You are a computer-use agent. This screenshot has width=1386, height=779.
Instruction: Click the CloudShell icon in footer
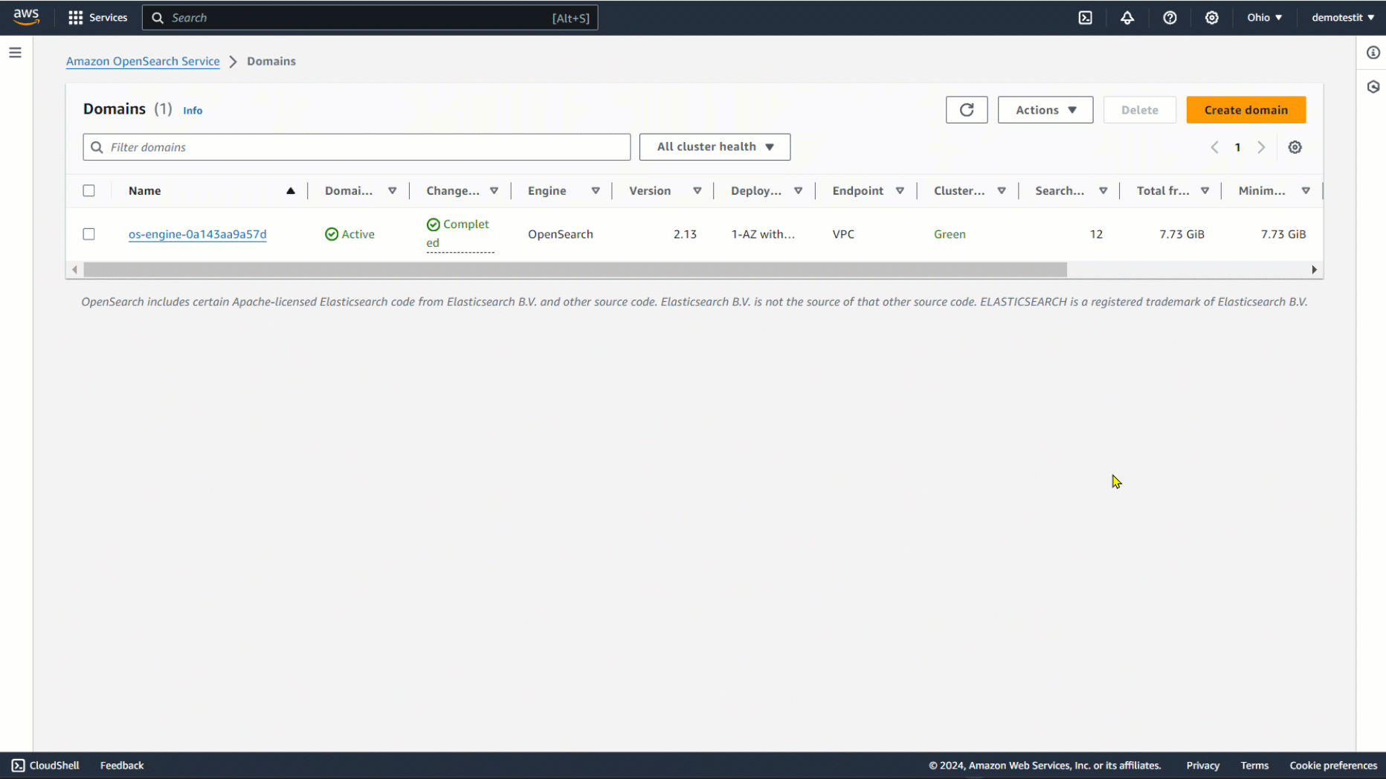(x=18, y=766)
